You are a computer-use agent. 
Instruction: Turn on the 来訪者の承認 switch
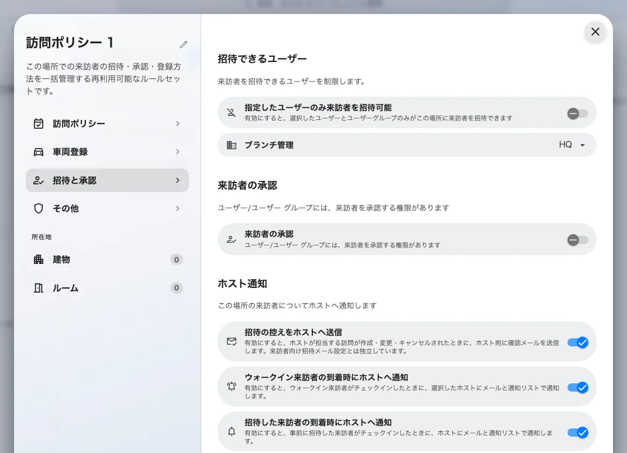[x=577, y=240]
